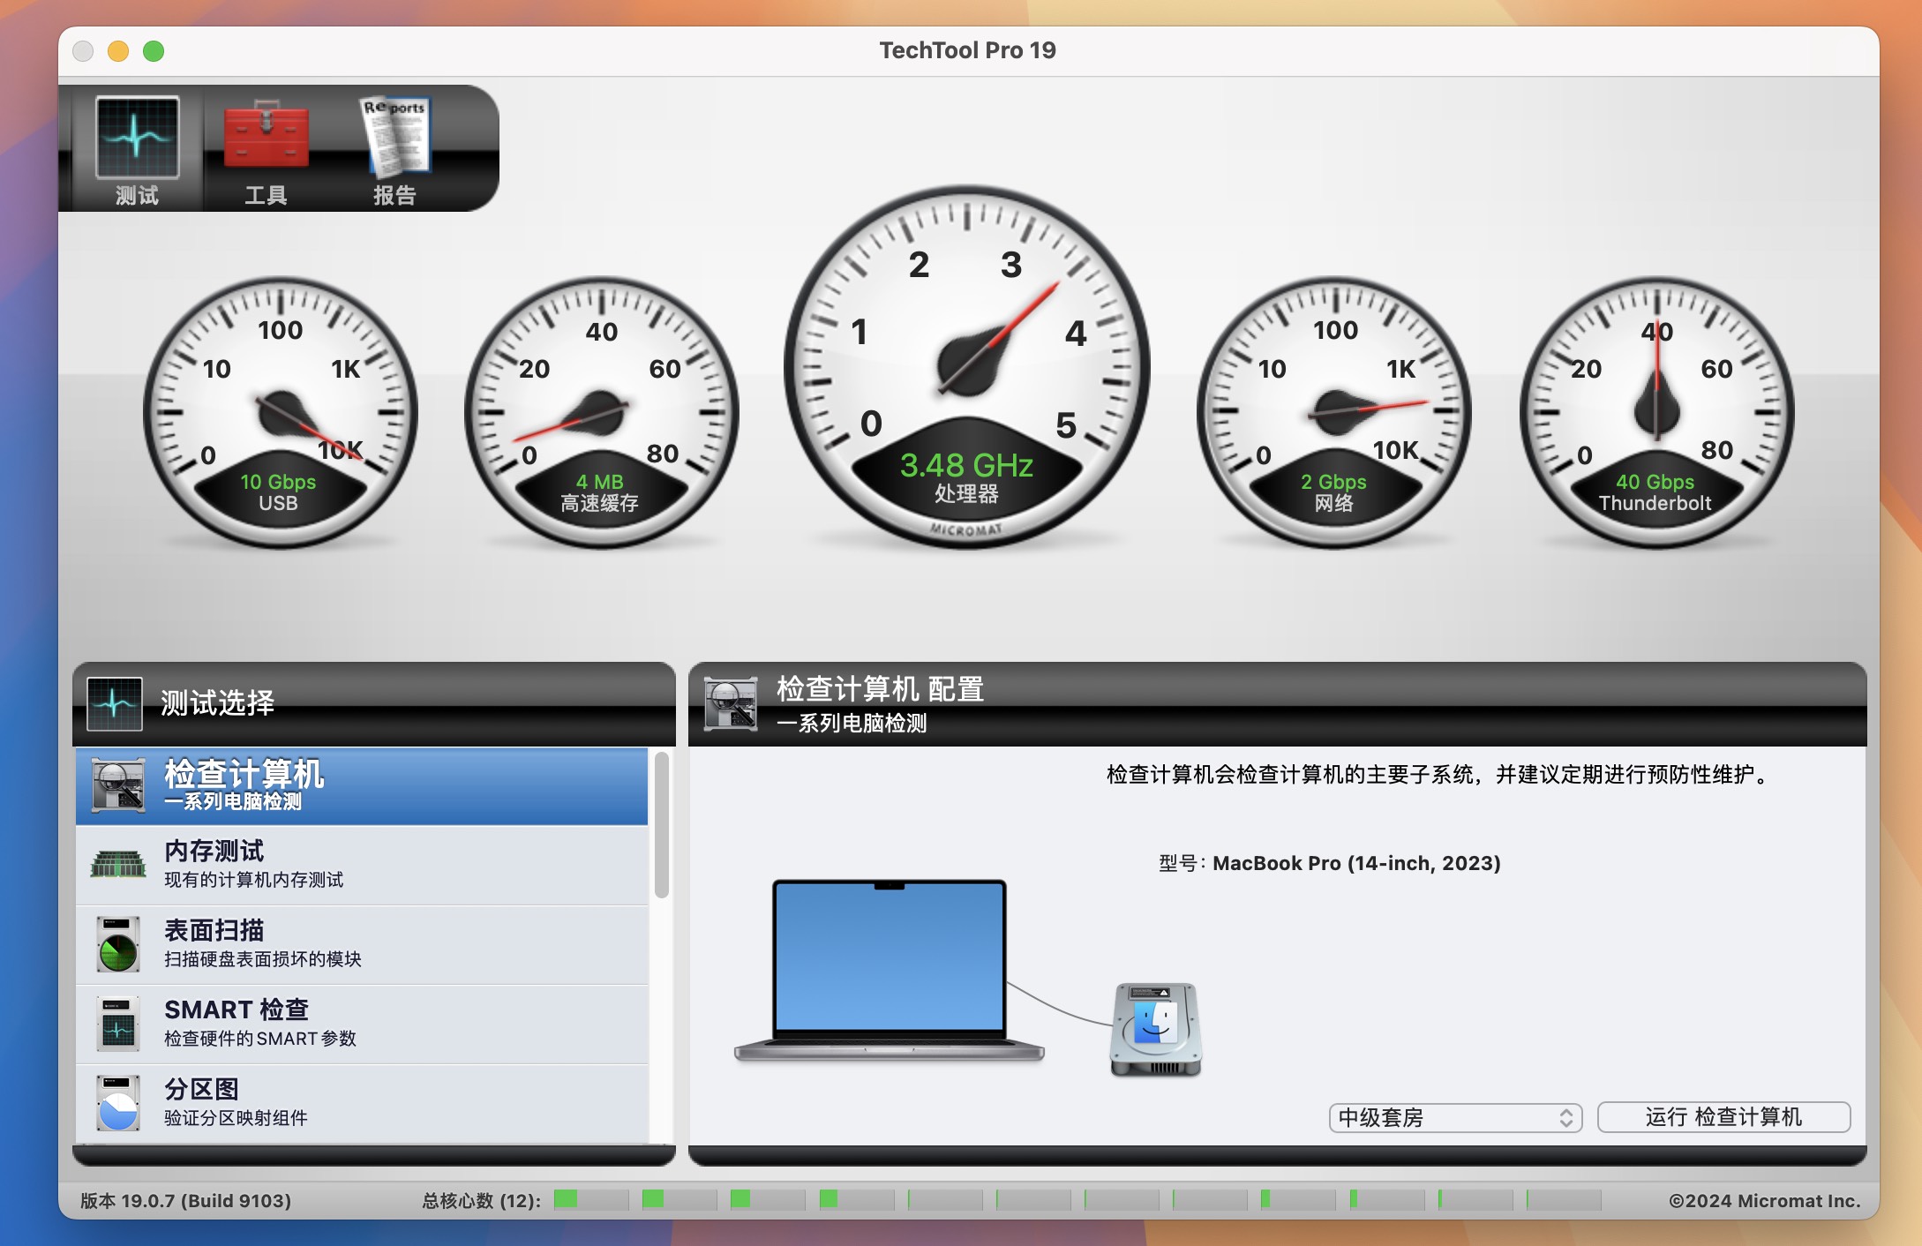Select the 内存测试 memory test row
This screenshot has width=1922, height=1246.
tap(362, 865)
